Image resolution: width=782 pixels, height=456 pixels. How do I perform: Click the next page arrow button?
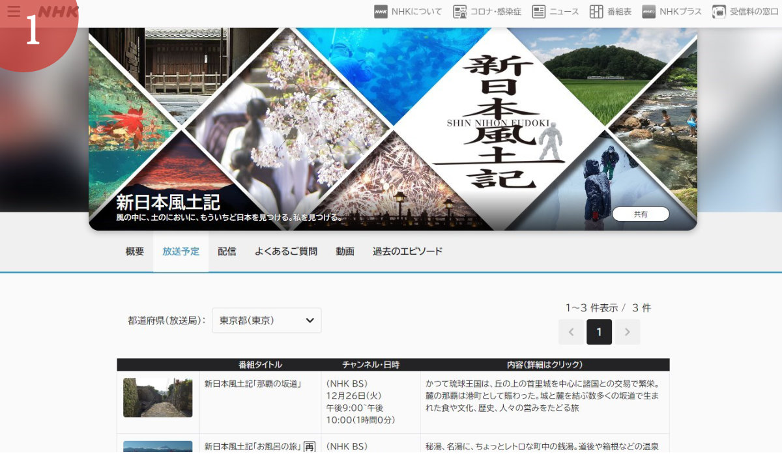pyautogui.click(x=628, y=332)
